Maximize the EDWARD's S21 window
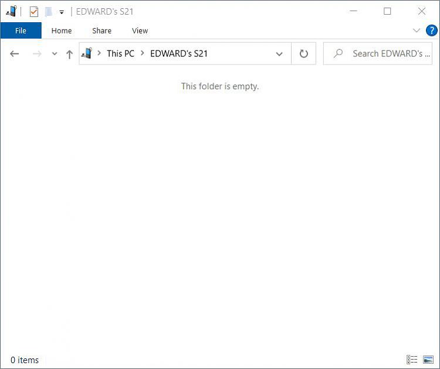This screenshot has width=440, height=369. (387, 11)
